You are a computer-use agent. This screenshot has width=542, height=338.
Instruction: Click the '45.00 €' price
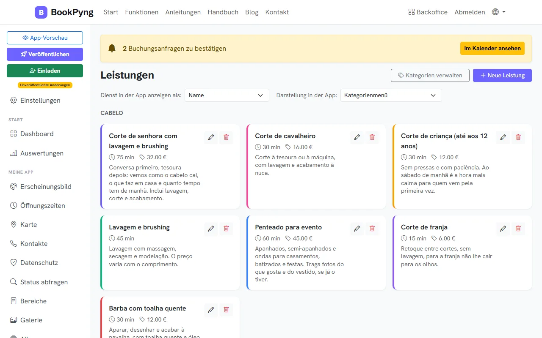303,238
